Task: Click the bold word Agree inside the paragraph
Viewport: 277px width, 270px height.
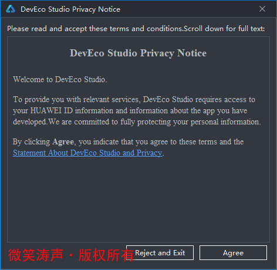Action: point(63,141)
